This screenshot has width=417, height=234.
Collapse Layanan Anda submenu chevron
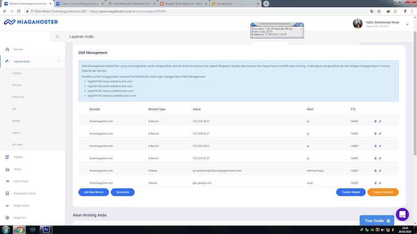tap(59, 61)
